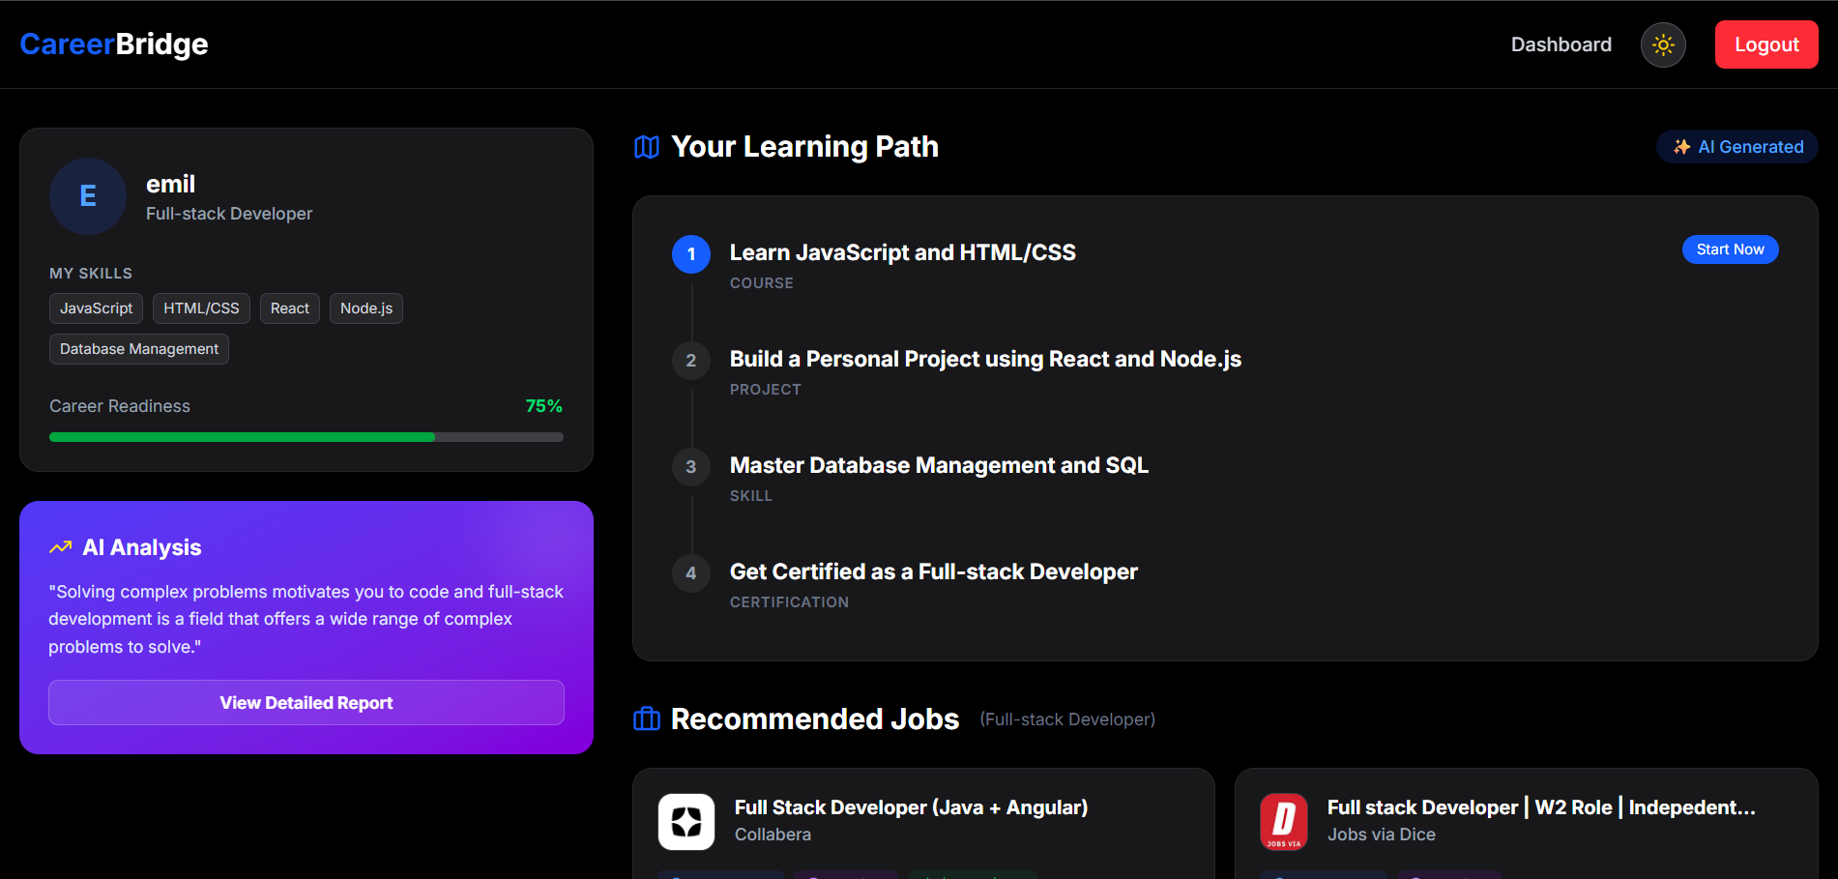Click the Full-stack Developer role under emil
Screen dimensions: 1838x879
[x=229, y=214]
